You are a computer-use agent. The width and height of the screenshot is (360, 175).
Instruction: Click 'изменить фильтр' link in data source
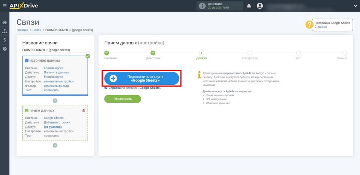pyautogui.click(x=55, y=86)
